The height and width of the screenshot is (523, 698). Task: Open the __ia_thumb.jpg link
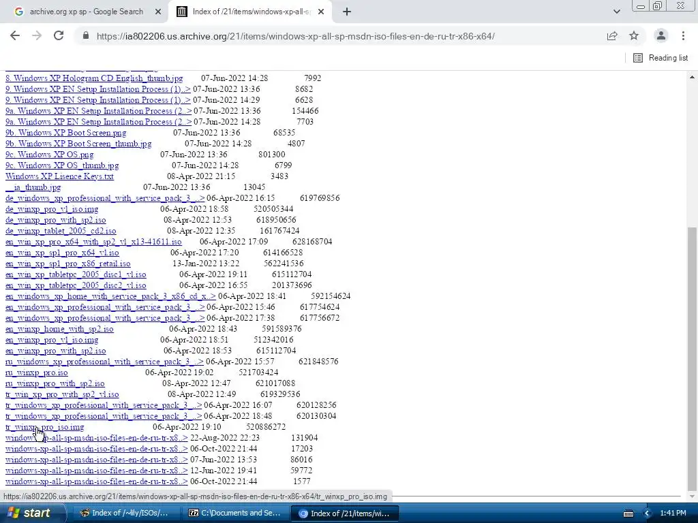[33, 187]
